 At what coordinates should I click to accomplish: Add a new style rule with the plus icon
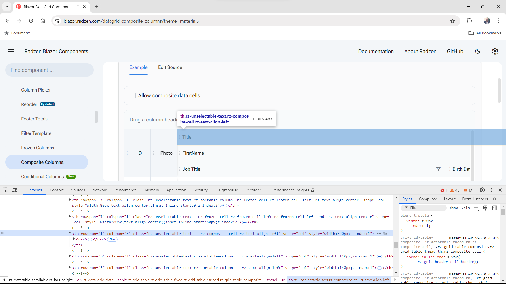pos(476,208)
